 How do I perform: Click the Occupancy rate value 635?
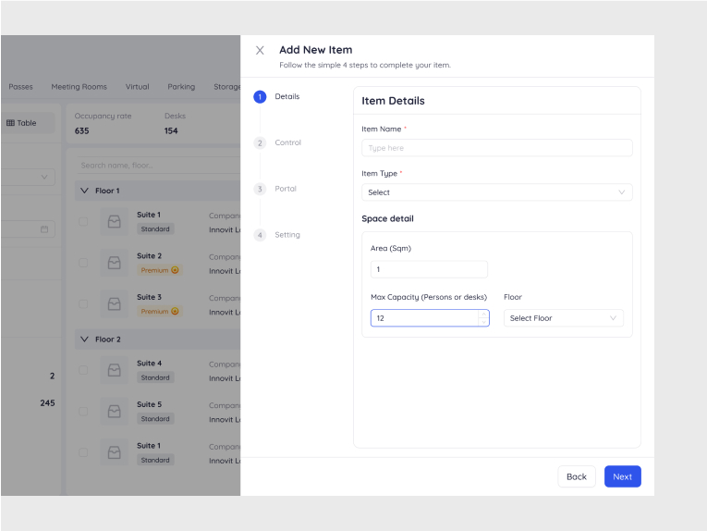81,130
